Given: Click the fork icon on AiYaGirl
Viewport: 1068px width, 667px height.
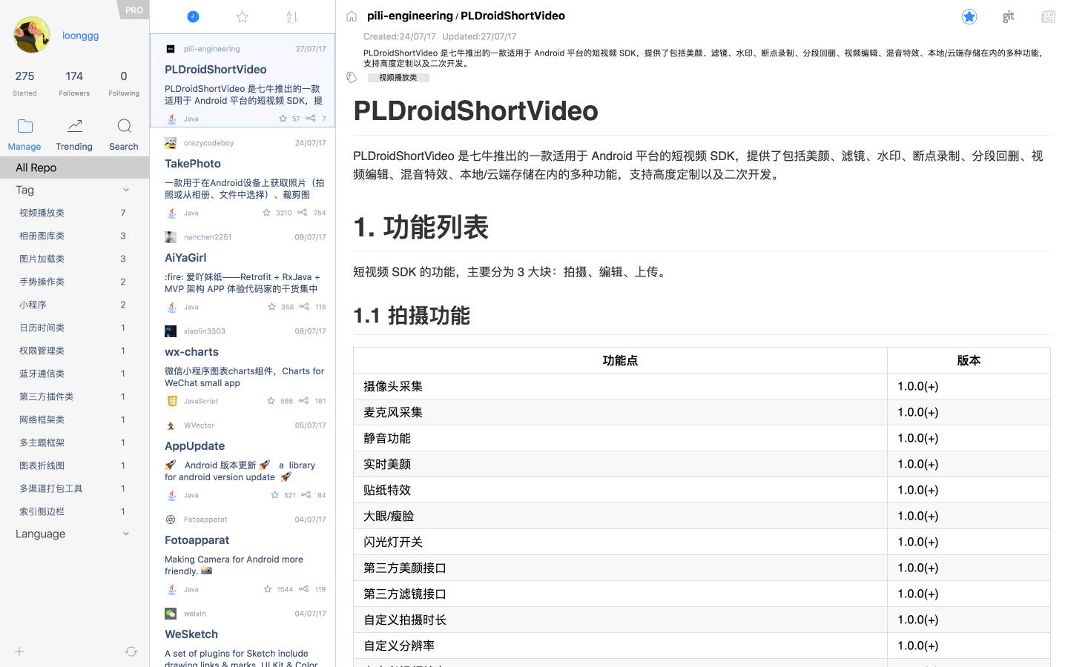Looking at the screenshot, I should click(x=303, y=307).
